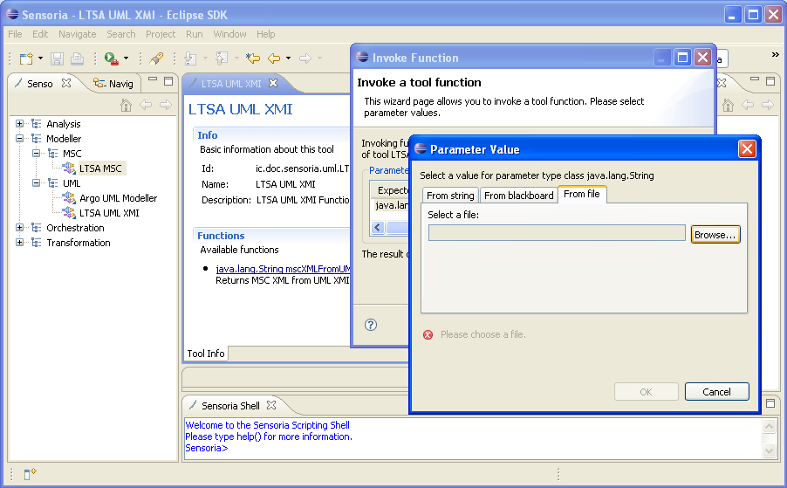The image size is (787, 488).
Task: Open the File menu
Action: (x=15, y=34)
